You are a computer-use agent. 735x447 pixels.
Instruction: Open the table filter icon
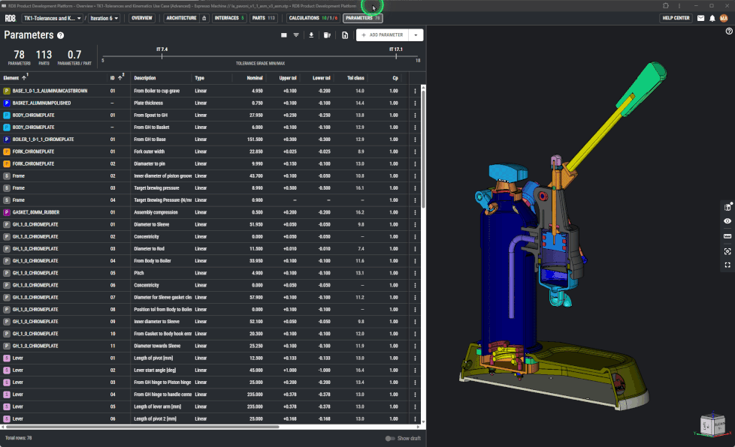pyautogui.click(x=296, y=35)
